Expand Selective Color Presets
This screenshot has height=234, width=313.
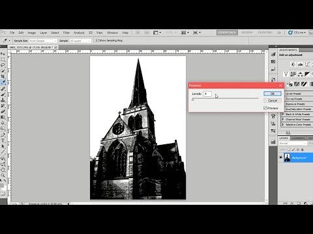[x=283, y=124]
